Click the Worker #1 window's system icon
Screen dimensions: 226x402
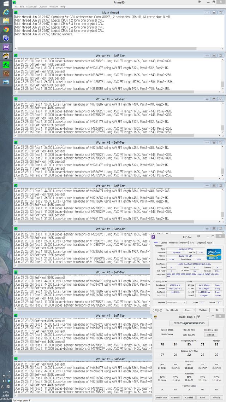click(16, 56)
